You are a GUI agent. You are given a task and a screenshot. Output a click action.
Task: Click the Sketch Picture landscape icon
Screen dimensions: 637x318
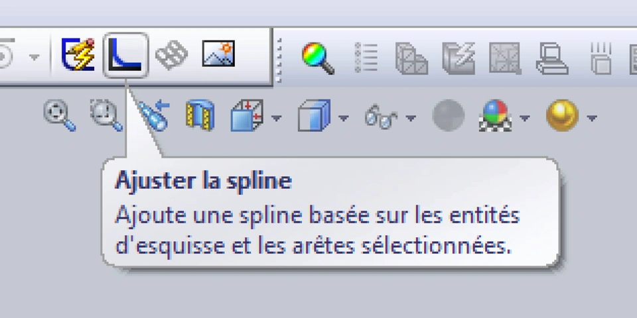219,55
